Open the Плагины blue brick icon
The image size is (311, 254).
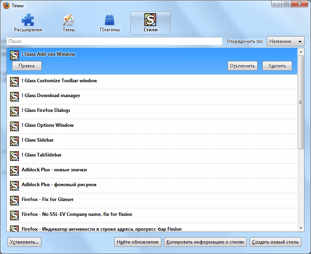point(110,20)
